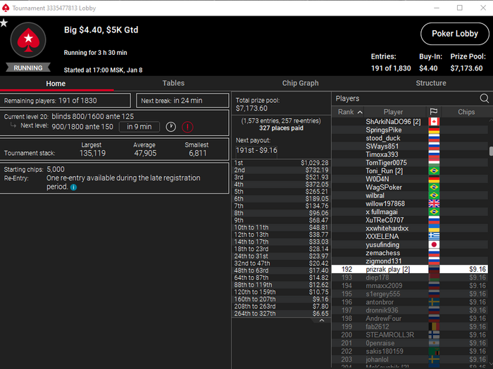This screenshot has width=493, height=369.
Task: Select player prizrak play row
Action: coord(410,270)
